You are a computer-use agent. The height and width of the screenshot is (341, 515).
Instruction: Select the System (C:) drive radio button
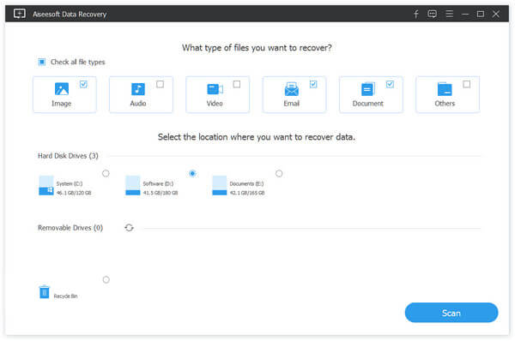click(106, 173)
